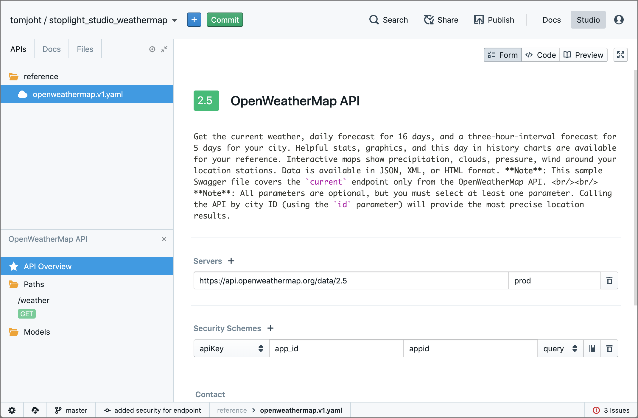Add a security scheme with plus icon
The width and height of the screenshot is (638, 418).
270,328
